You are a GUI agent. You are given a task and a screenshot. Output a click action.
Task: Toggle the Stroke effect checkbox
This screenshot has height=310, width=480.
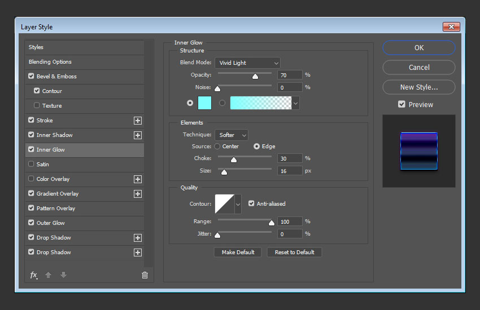31,120
